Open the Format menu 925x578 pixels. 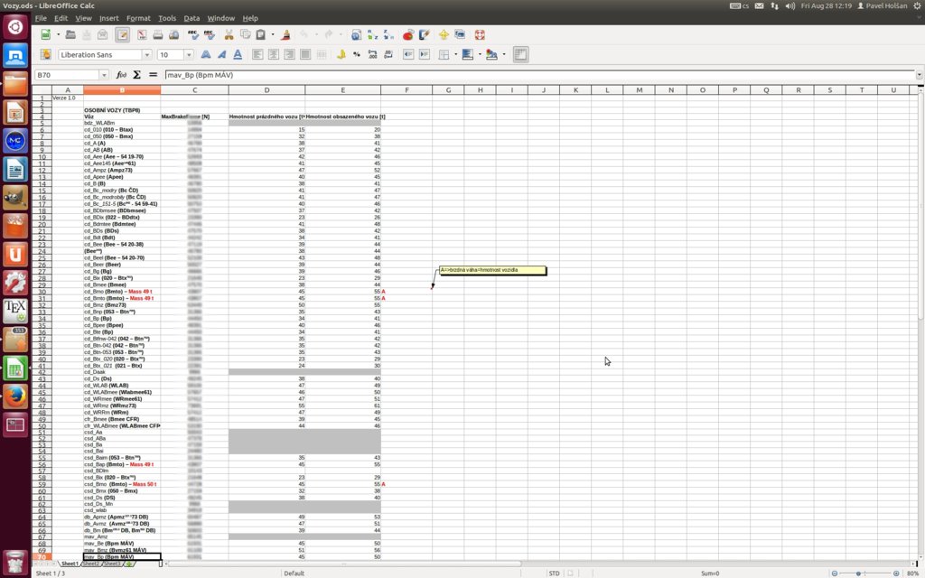coord(138,18)
